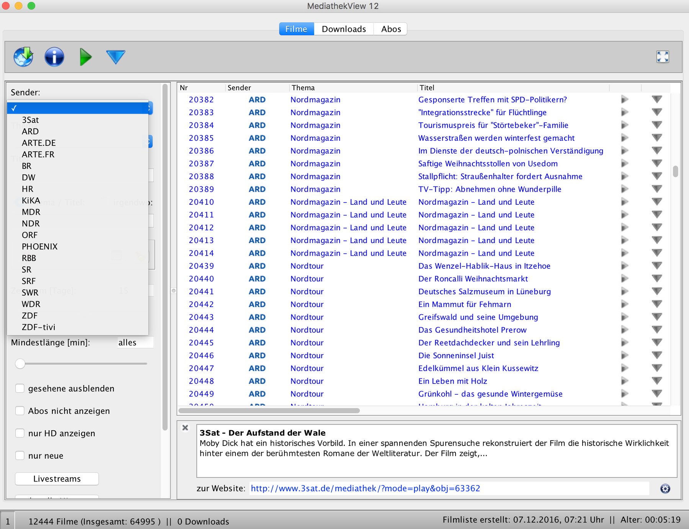Download film 20410 Nordmagazin Land und Leute
Image resolution: width=689 pixels, height=529 pixels.
click(x=657, y=202)
